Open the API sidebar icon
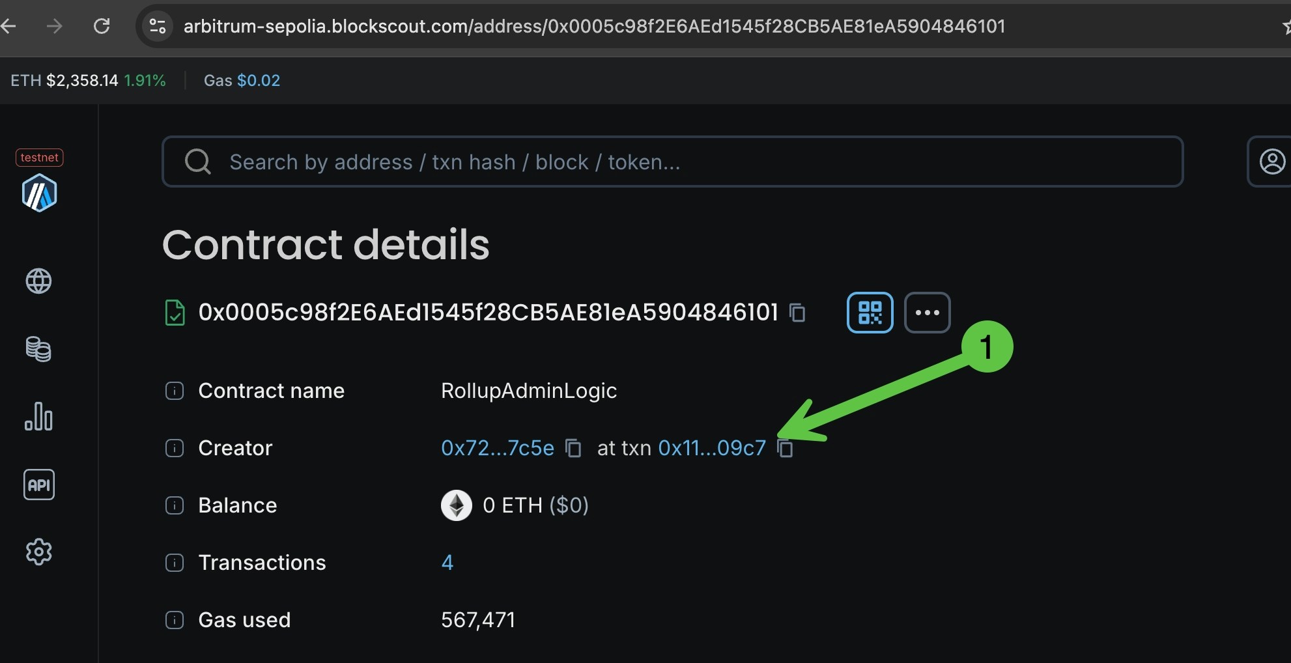The height and width of the screenshot is (663, 1291). pyautogui.click(x=38, y=485)
